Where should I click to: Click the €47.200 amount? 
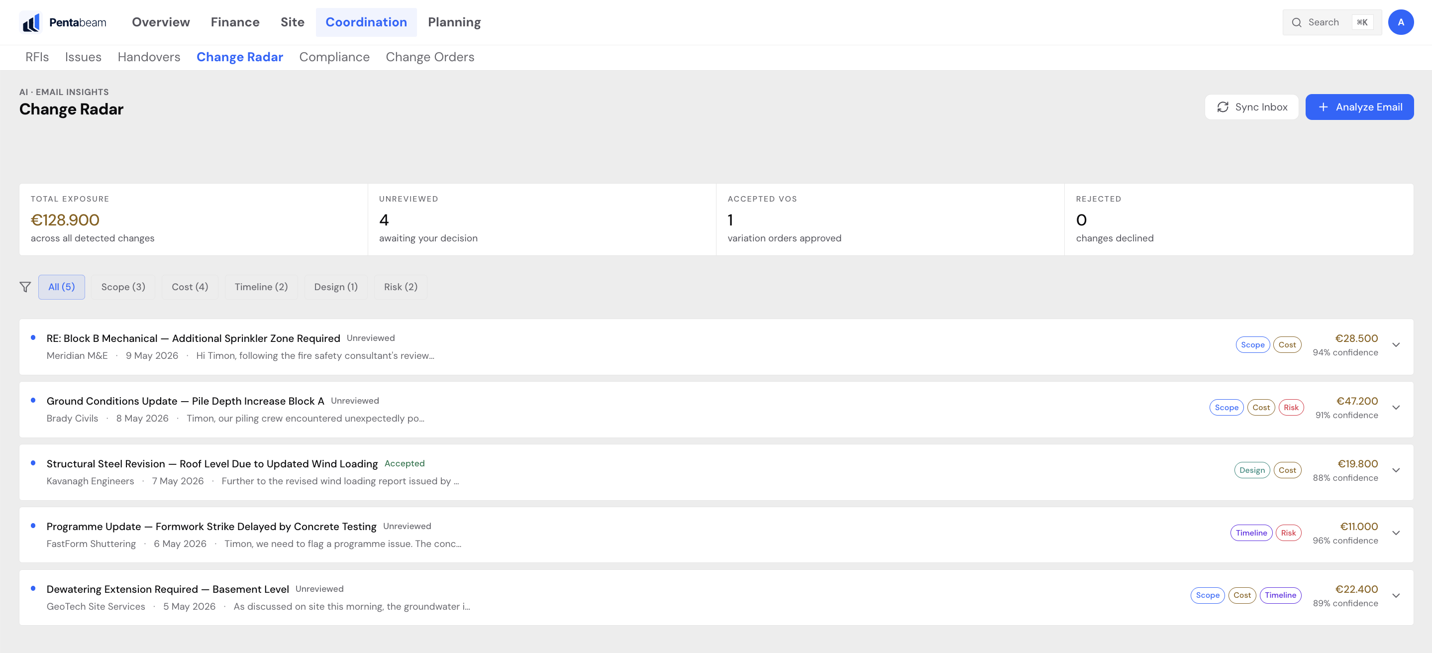tap(1357, 401)
